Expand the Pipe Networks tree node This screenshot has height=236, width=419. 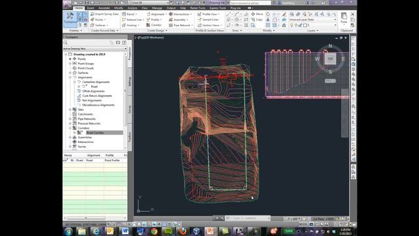[70, 119]
